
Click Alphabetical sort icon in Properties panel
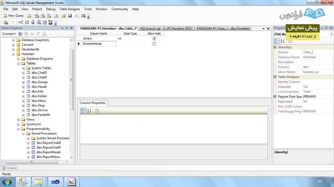pos(282,41)
